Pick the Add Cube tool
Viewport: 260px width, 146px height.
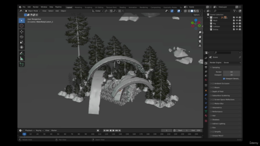(x=22, y=64)
